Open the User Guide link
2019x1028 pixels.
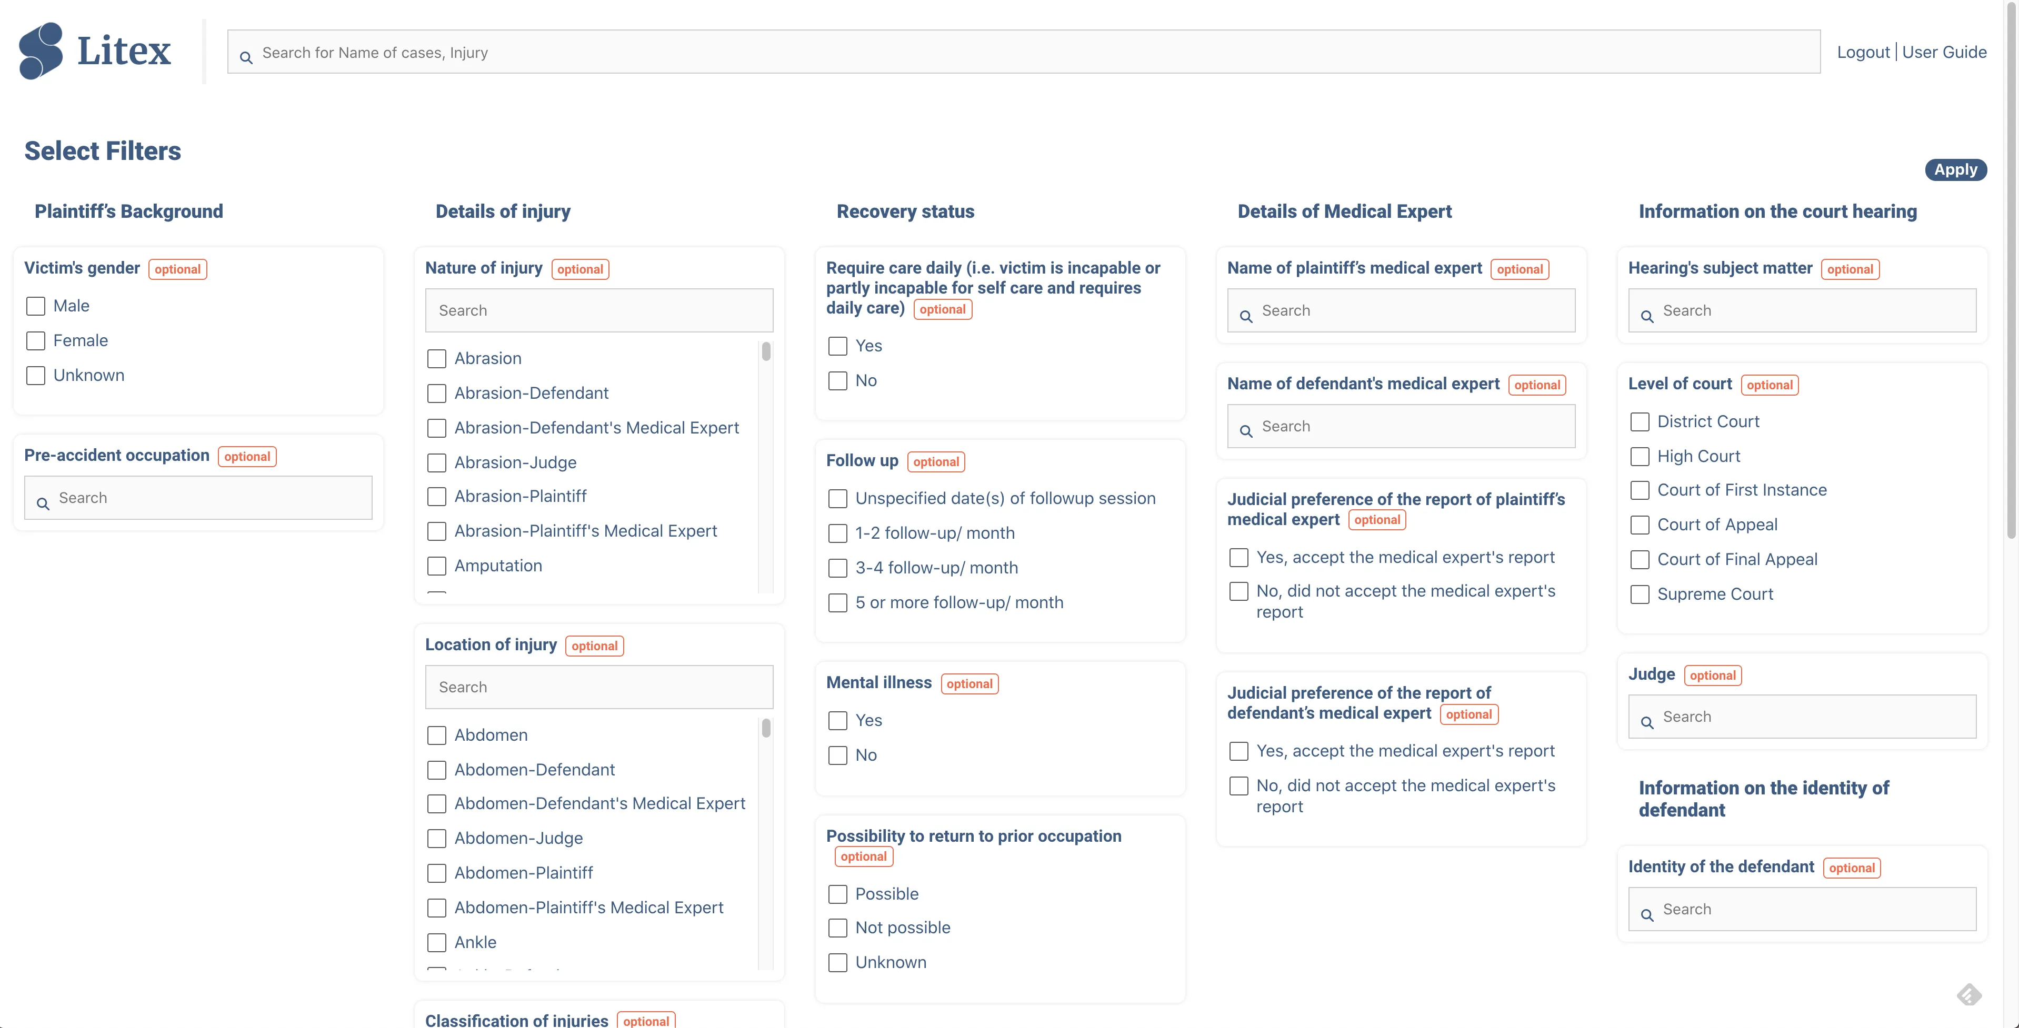[1944, 52]
